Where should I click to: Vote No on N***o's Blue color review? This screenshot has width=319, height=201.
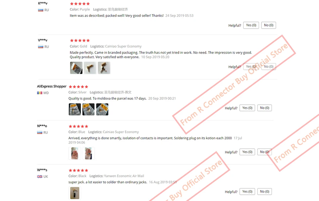[x=265, y=152]
